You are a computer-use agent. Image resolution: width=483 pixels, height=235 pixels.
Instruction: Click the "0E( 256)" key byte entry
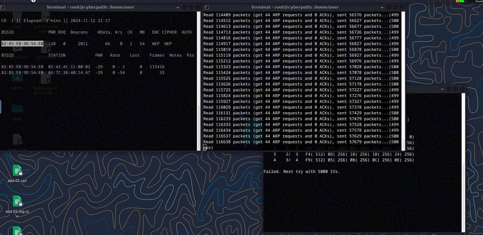[x=404, y=160]
